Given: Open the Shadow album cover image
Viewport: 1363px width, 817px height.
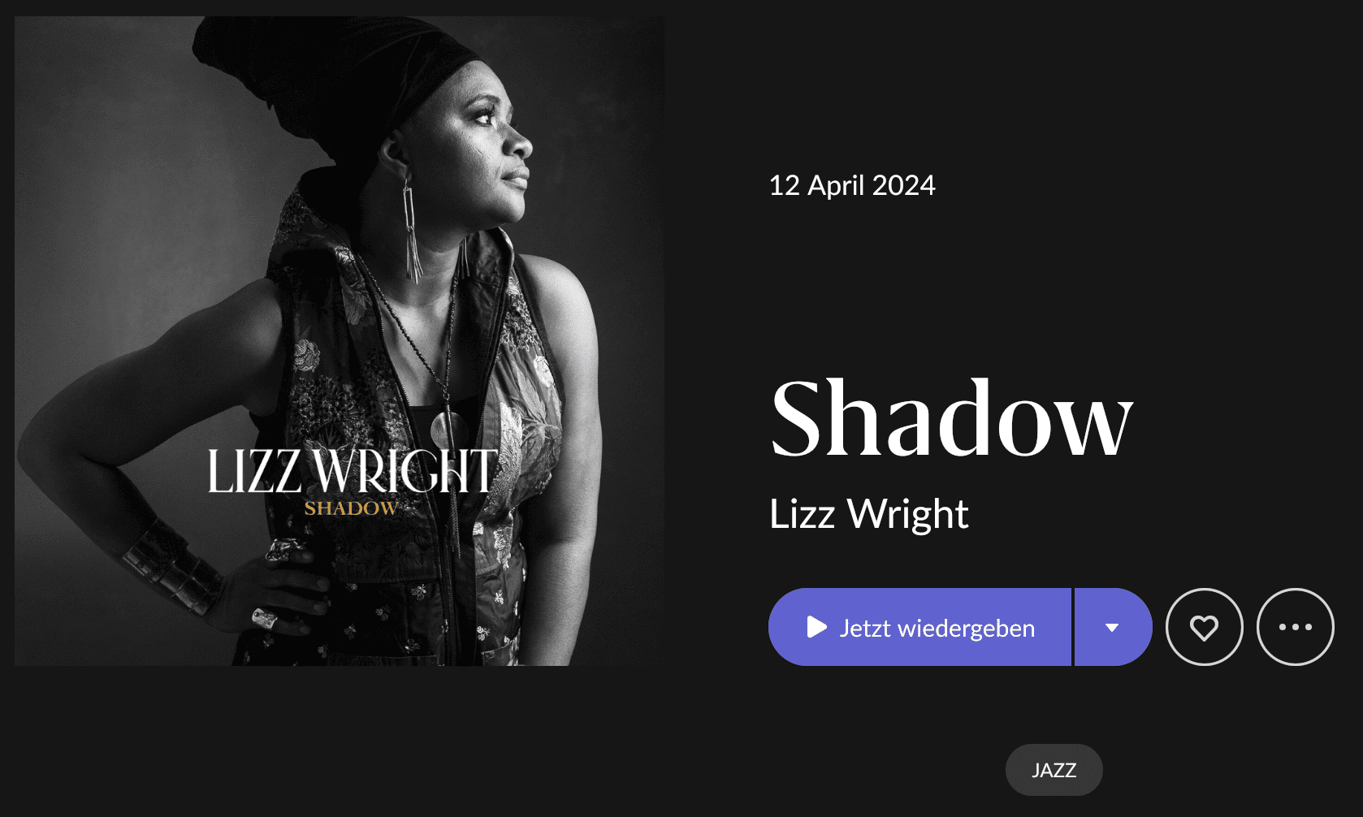Looking at the screenshot, I should [340, 341].
